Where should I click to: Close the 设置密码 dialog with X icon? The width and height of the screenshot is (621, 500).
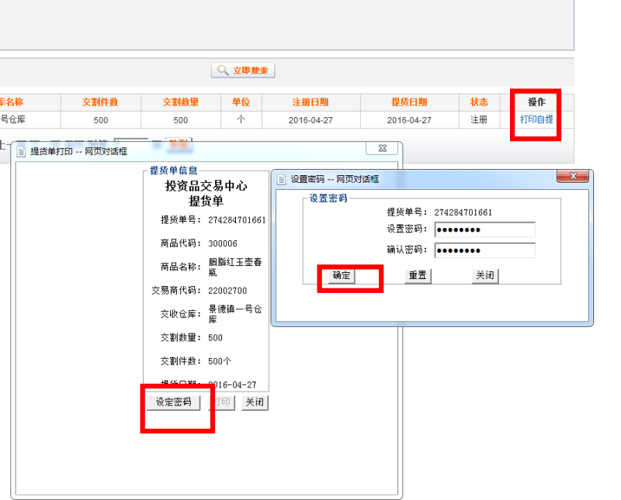coord(573,177)
